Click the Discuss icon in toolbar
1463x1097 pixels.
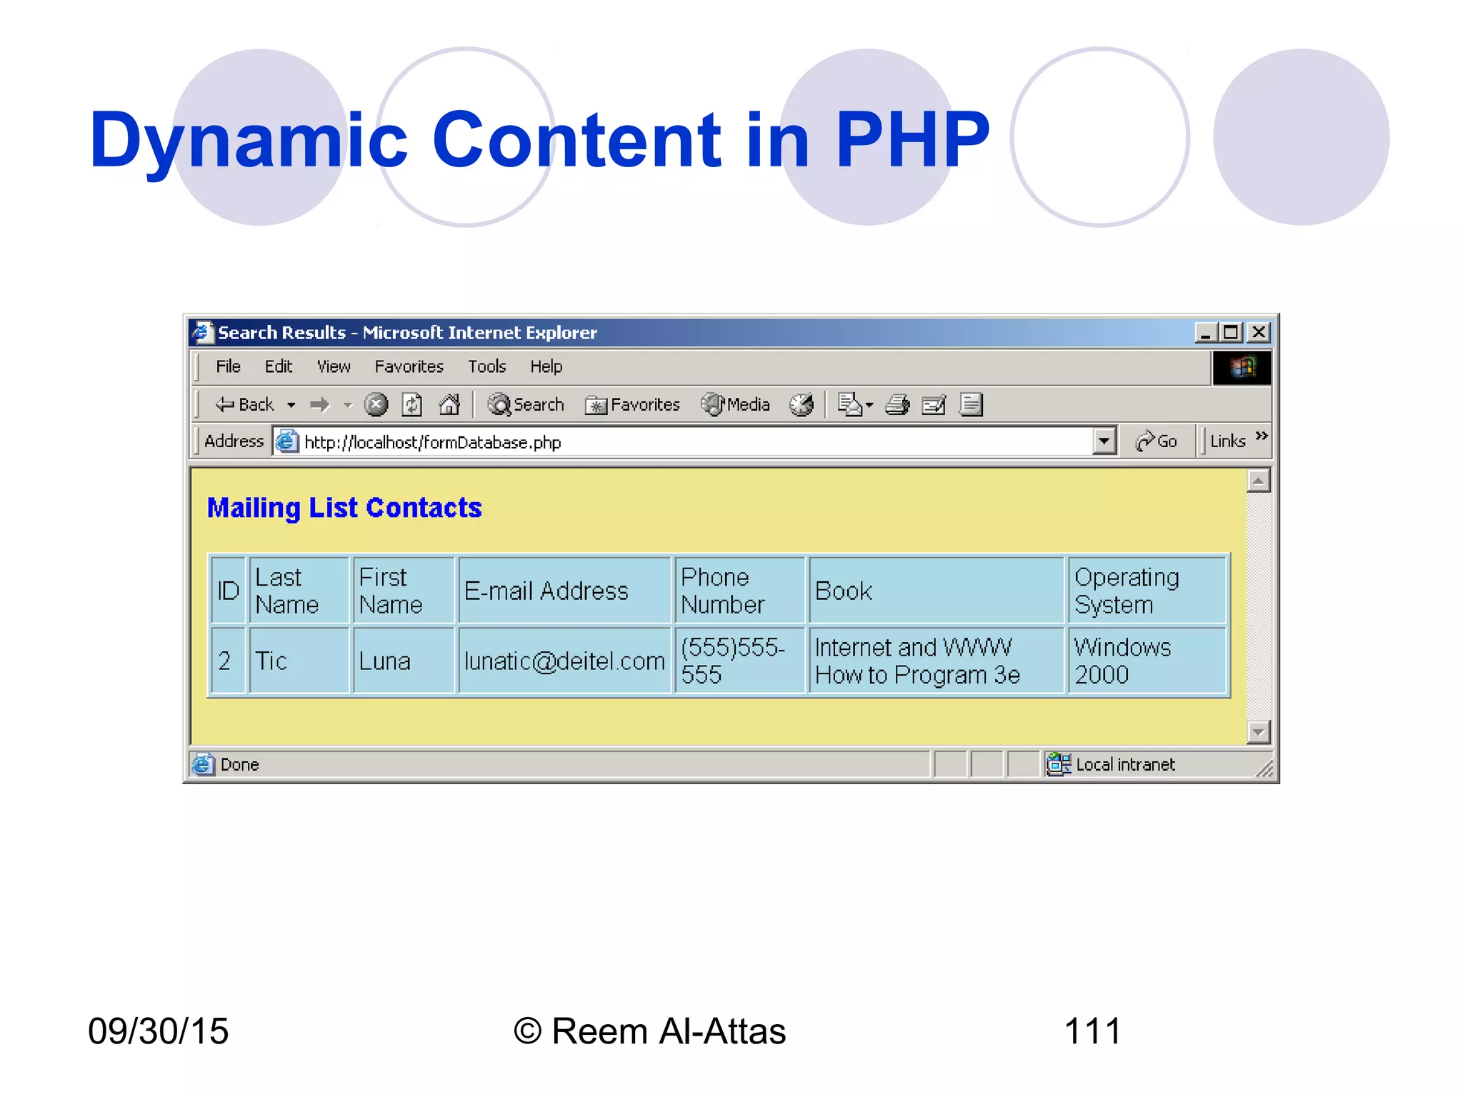tap(972, 405)
